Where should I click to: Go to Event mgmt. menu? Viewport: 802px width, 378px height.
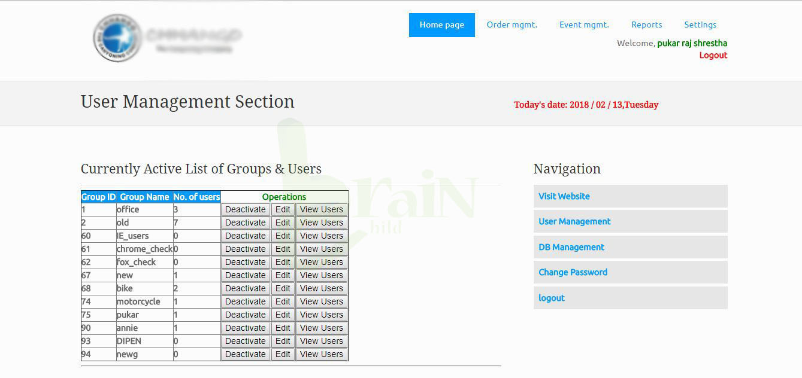[x=584, y=25]
